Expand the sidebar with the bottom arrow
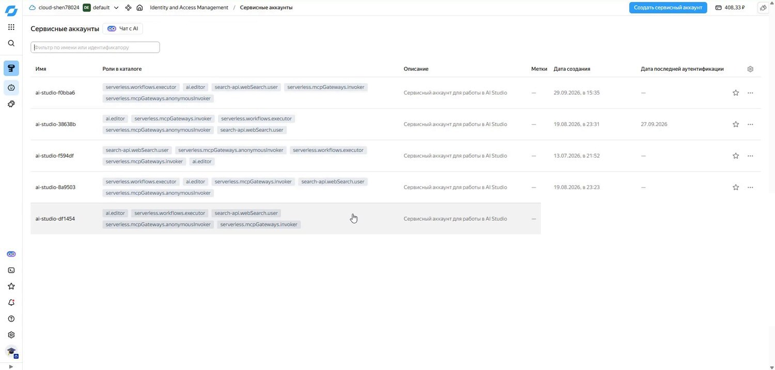 [11, 367]
